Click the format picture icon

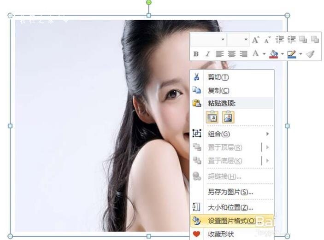click(x=196, y=220)
